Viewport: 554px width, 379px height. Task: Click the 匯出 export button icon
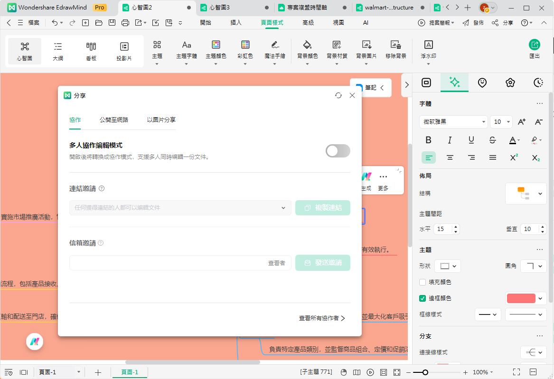[x=535, y=45]
